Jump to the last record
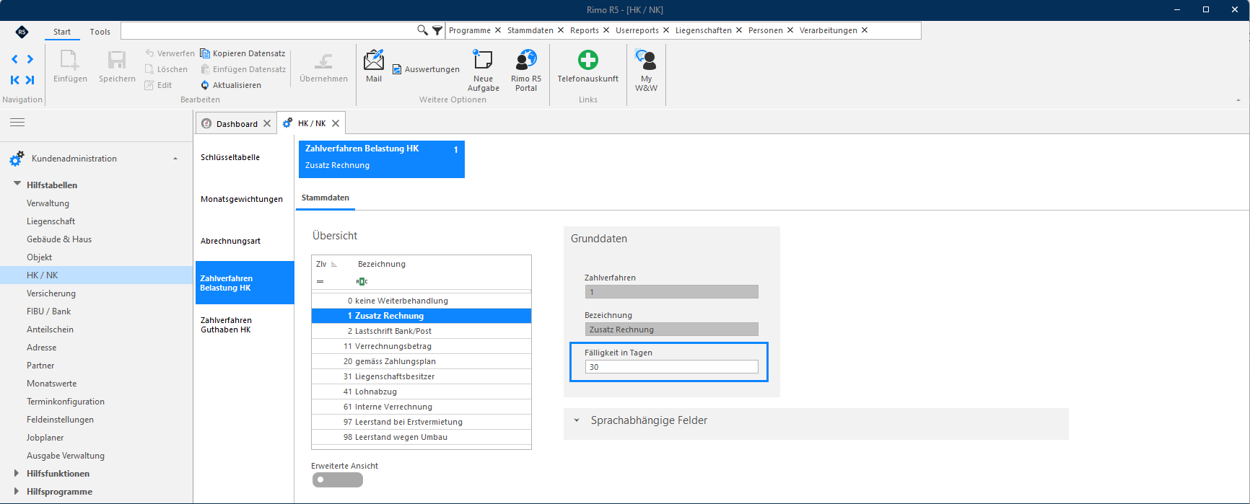1250x504 pixels. [x=30, y=80]
